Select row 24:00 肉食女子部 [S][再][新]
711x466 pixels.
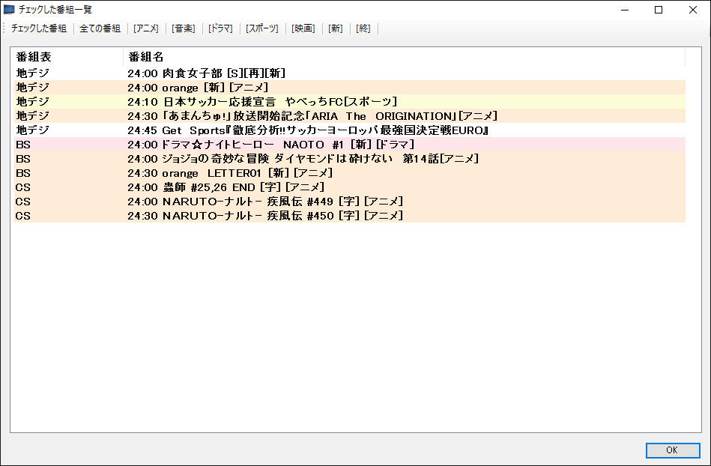(x=350, y=73)
